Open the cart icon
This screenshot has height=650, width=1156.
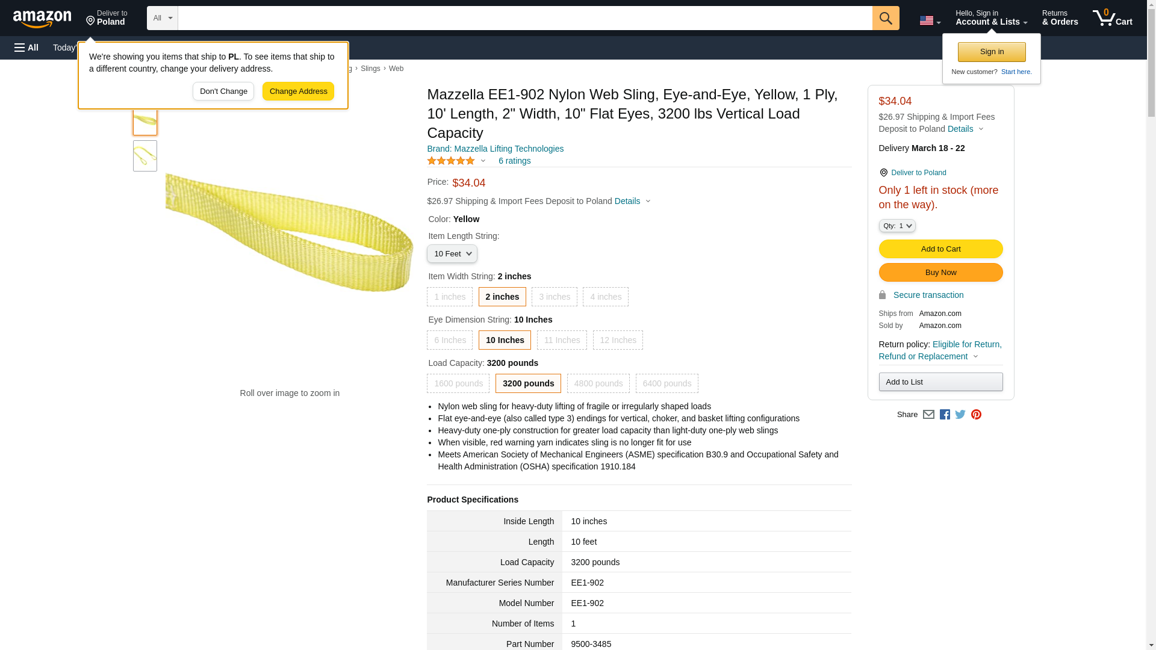1112,18
